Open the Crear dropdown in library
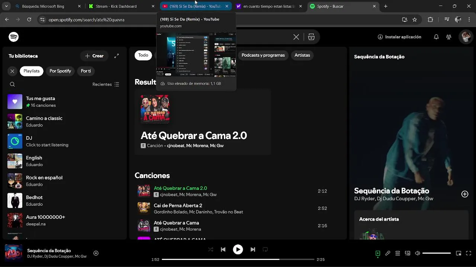Image resolution: width=476 pixels, height=267 pixels. pos(94,56)
